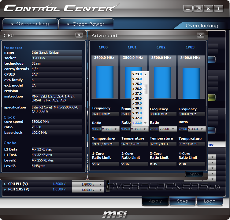The image size is (230, 220).
Task: Select x 28.0 in ratio list
Action: point(137,98)
